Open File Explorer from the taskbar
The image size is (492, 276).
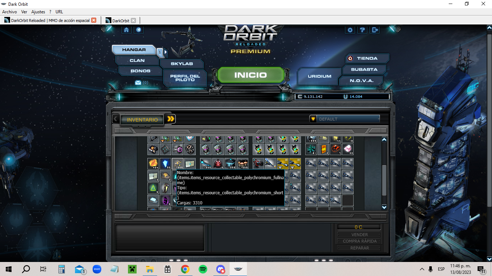tap(150, 269)
